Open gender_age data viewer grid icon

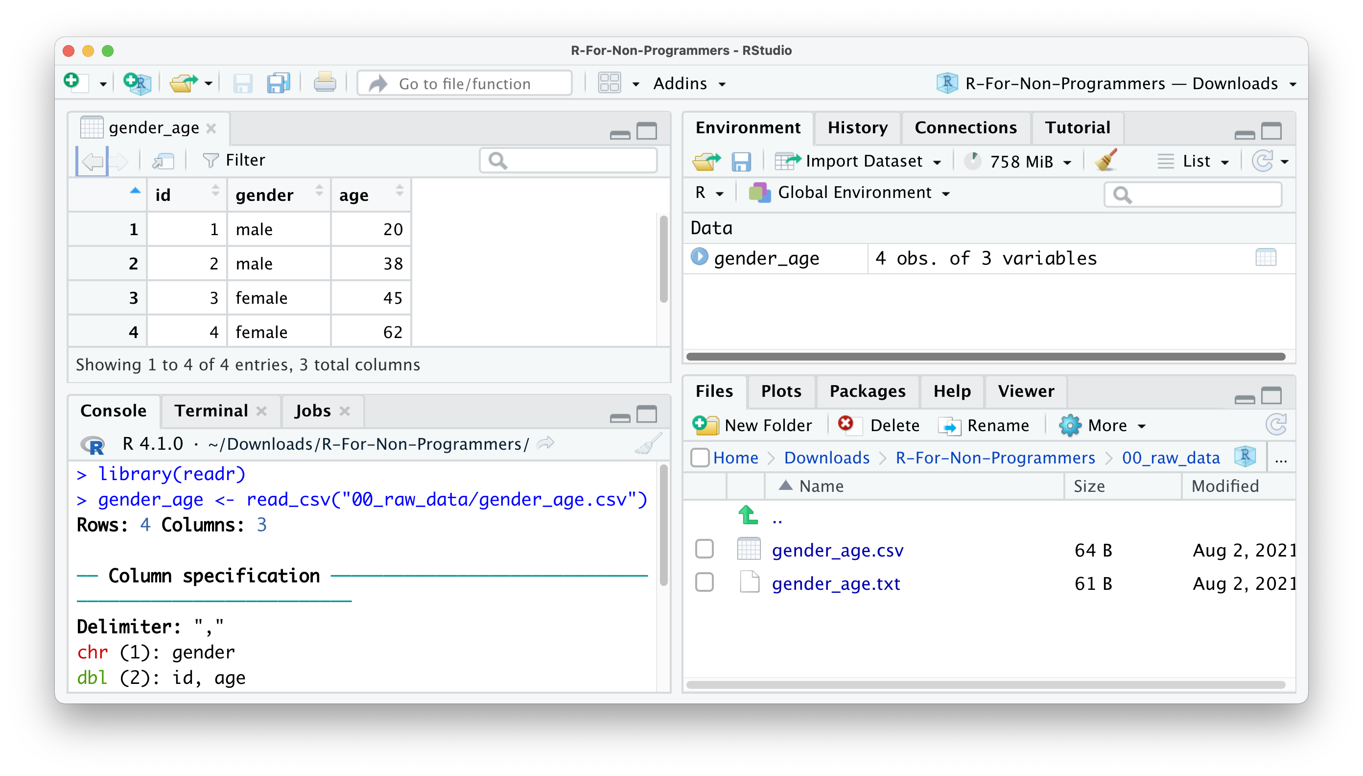(1265, 258)
